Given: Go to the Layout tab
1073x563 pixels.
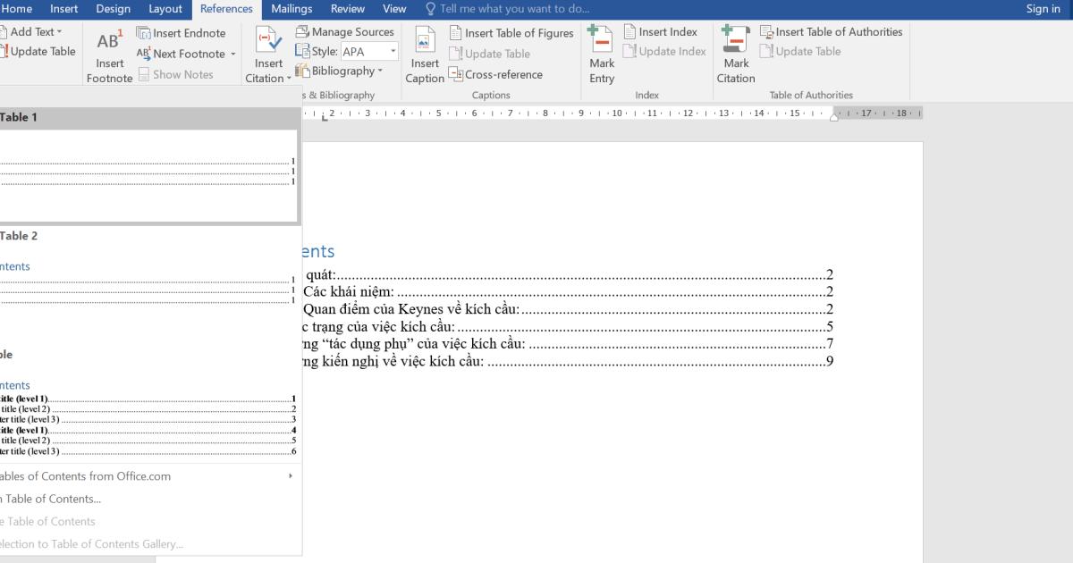Looking at the screenshot, I should (165, 9).
